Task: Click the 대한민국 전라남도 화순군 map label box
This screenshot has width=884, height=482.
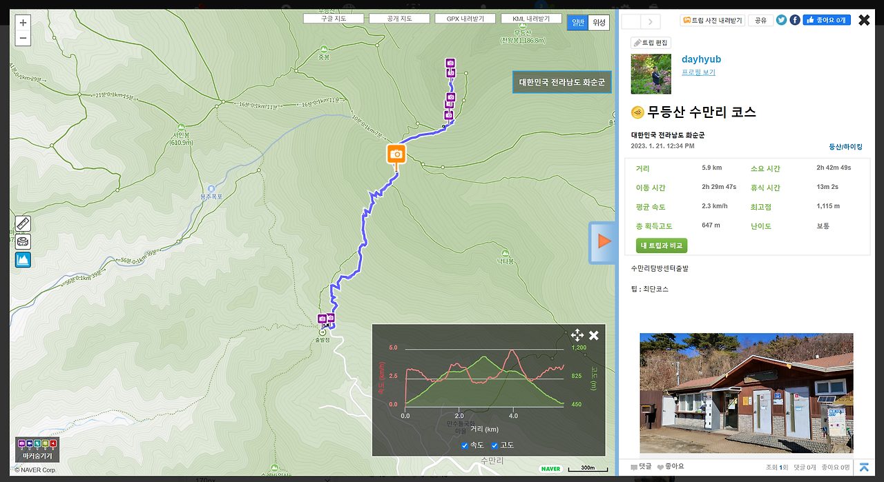Action: (562, 82)
